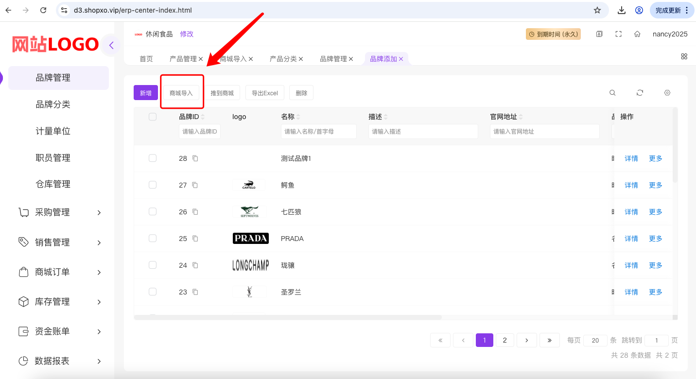Open the 更多 menu for 测试品牌1
The image size is (696, 379).
[x=656, y=158]
